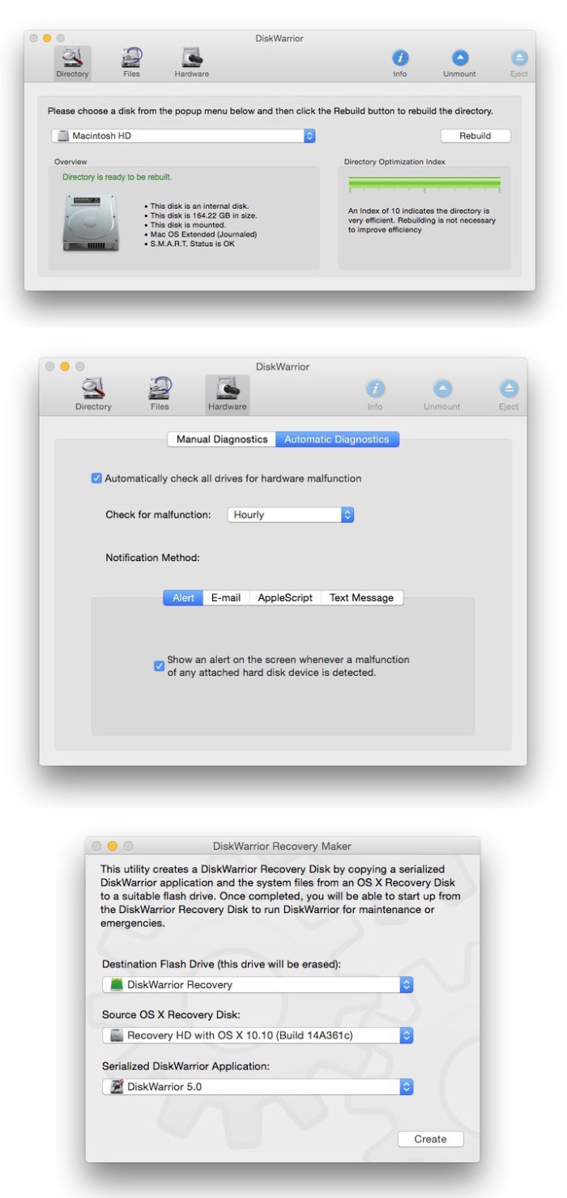Click 'Notification Method:' label
This screenshot has width=567, height=1198.
pyautogui.click(x=152, y=558)
